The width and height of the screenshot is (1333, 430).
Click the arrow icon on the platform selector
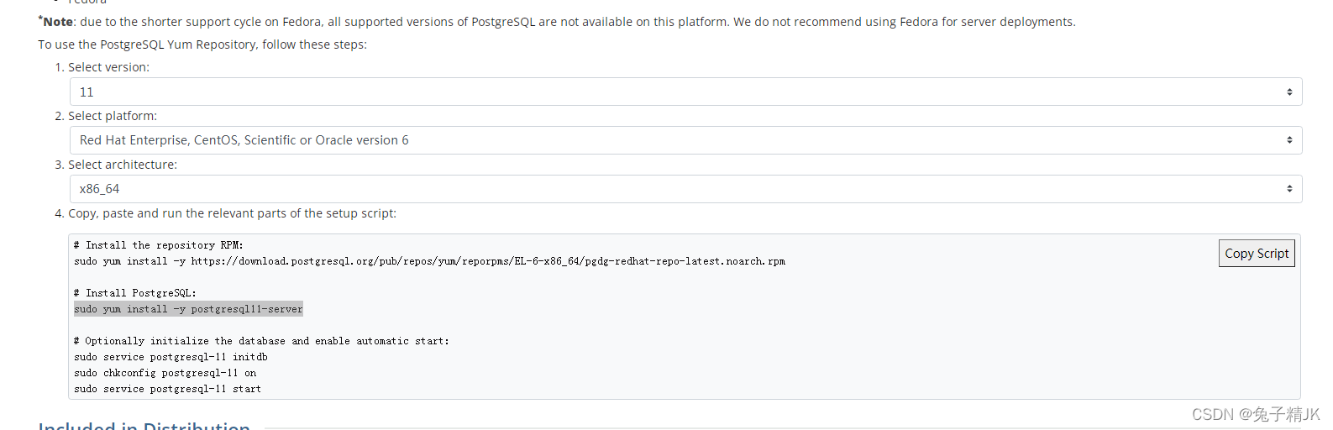(x=1289, y=140)
